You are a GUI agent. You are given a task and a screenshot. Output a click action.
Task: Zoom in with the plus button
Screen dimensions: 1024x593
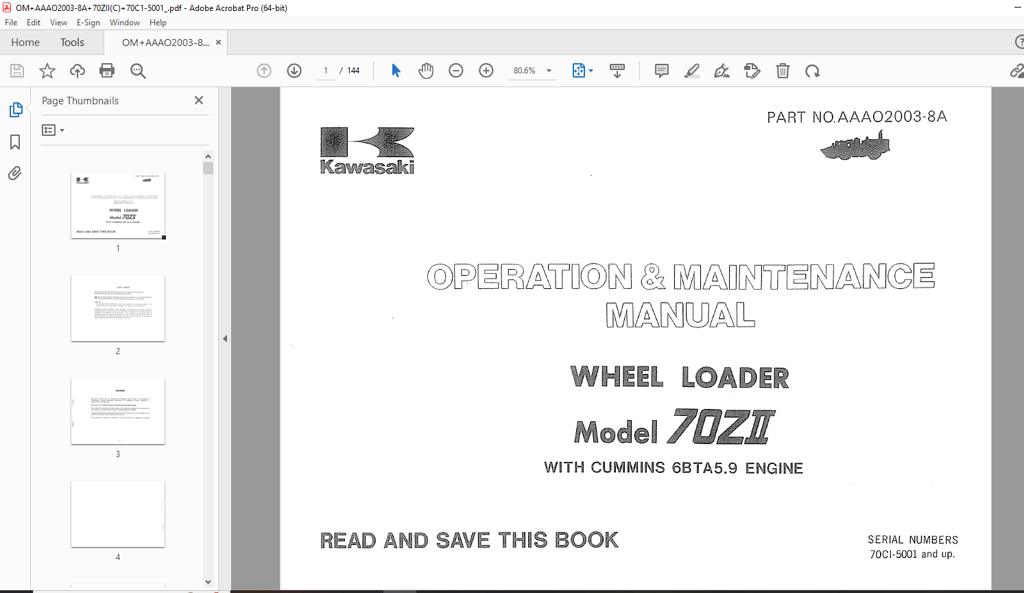tap(486, 71)
